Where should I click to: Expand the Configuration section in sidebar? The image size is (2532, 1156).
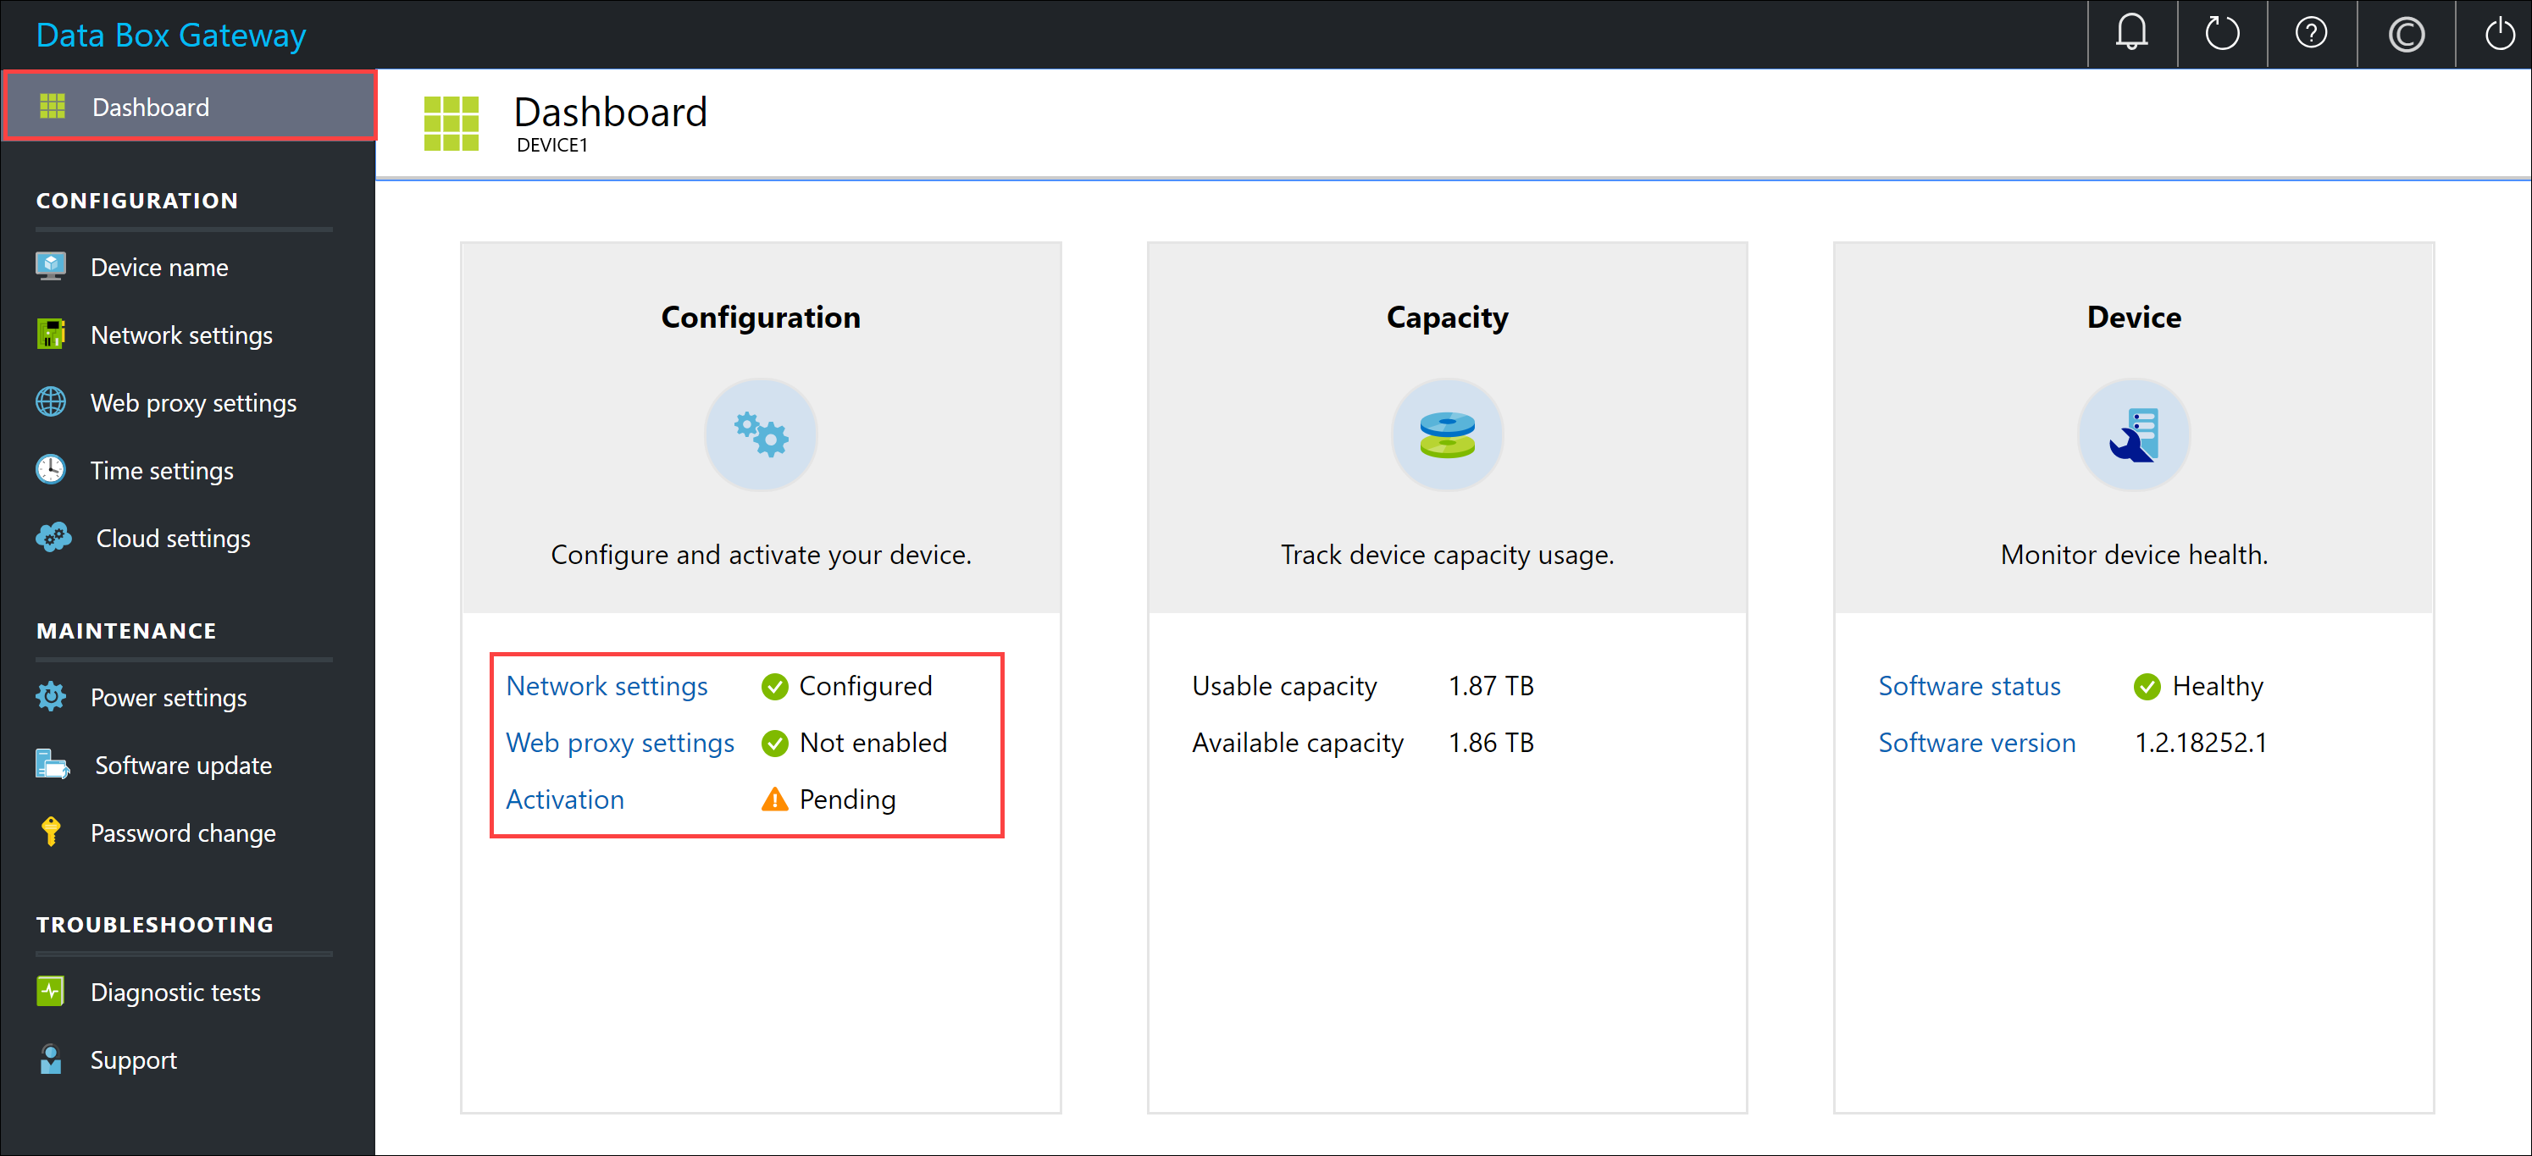(x=137, y=200)
